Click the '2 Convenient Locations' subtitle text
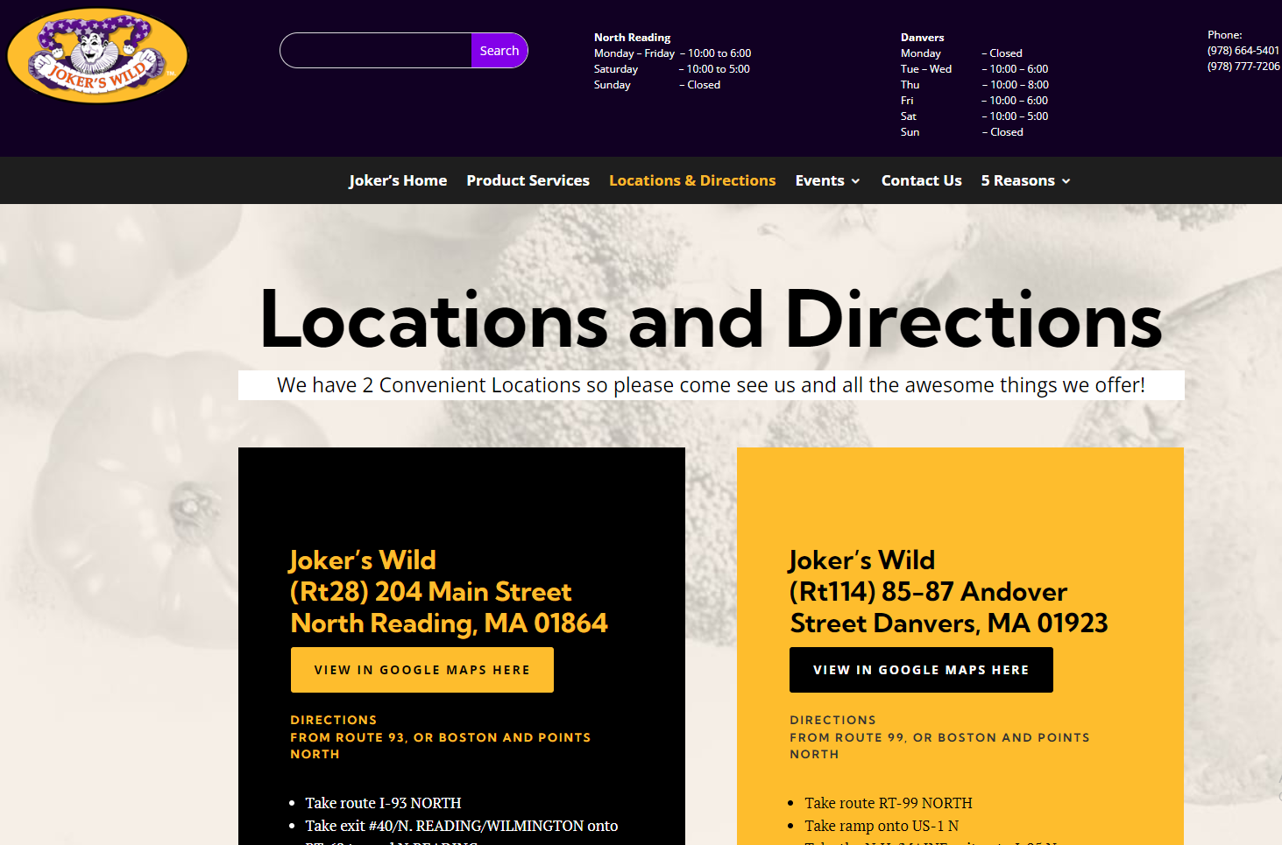The width and height of the screenshot is (1282, 845). click(x=711, y=385)
